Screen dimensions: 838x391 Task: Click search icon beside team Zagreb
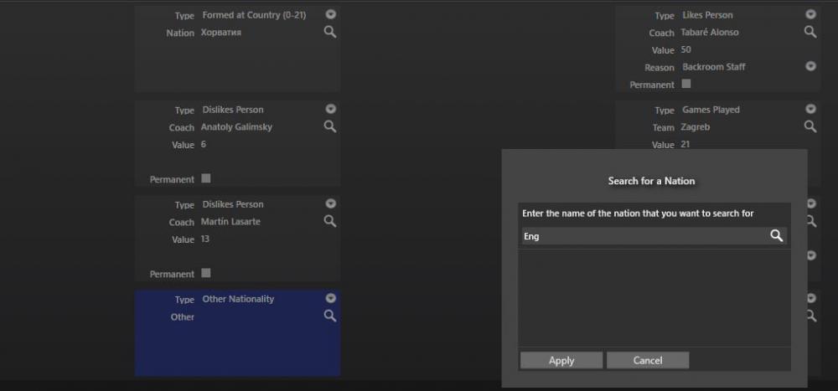coord(810,126)
